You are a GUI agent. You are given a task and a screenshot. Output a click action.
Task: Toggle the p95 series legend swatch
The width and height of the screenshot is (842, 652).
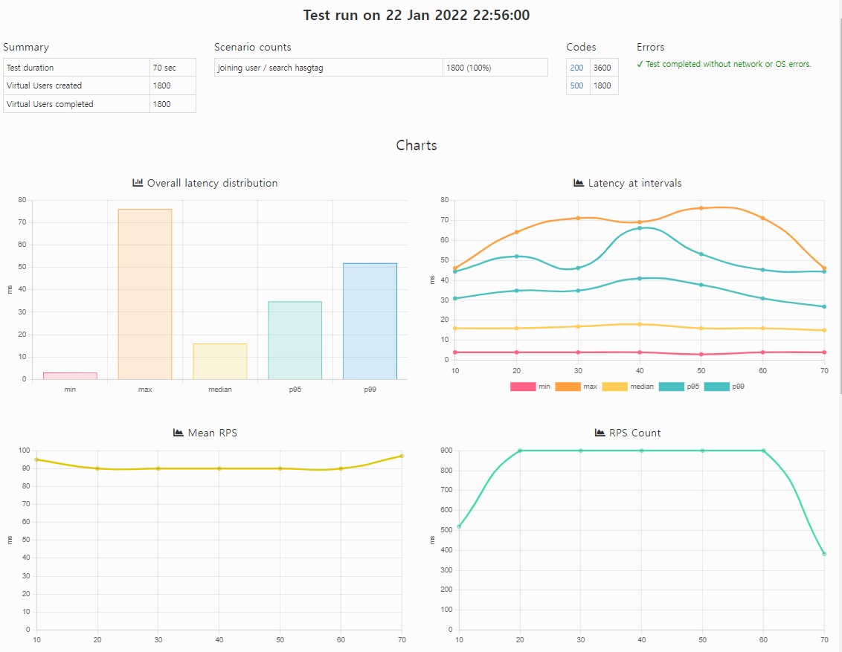click(x=671, y=387)
